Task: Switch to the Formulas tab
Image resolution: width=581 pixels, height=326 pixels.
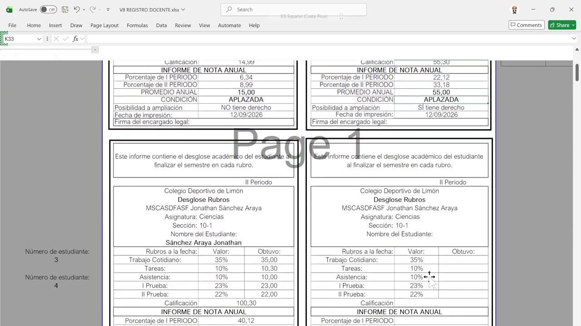Action: click(137, 25)
